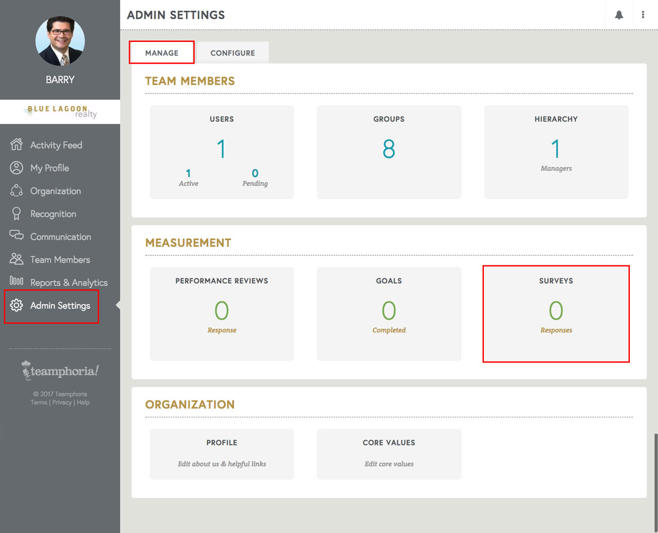Screen dimensions: 658x533
Task: Open the Activity Feed using its house icon
Action: 17,144
